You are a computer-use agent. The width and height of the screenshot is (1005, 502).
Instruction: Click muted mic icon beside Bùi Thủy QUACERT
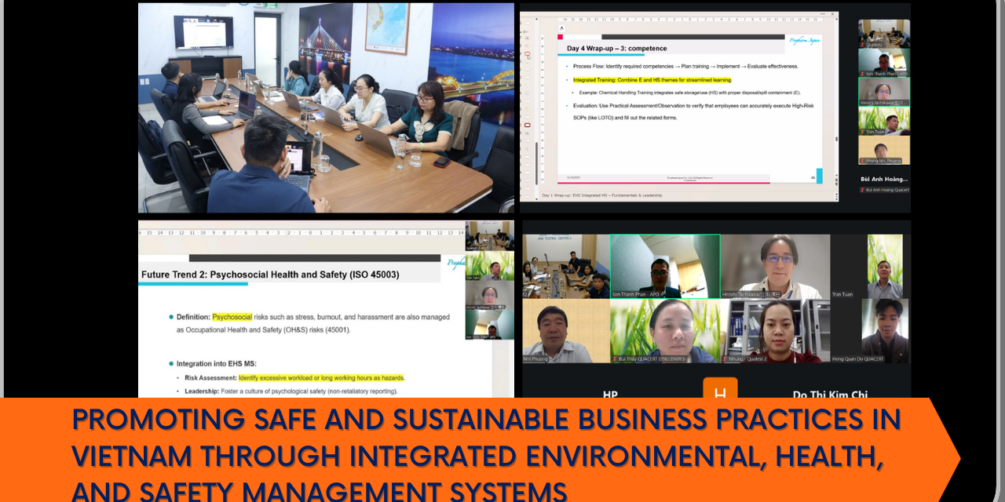(x=615, y=359)
